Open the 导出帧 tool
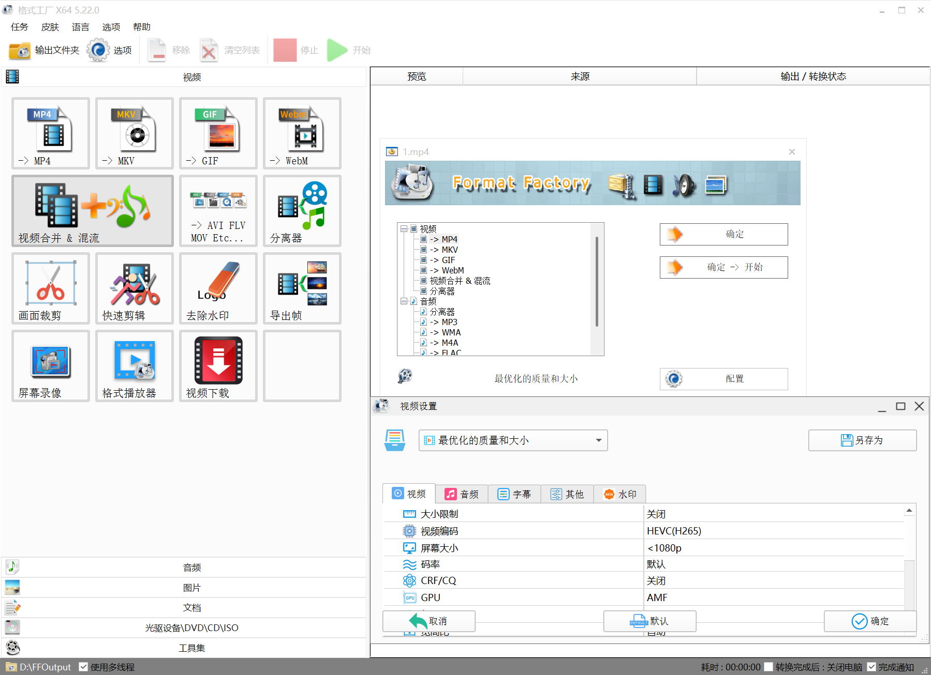 (302, 288)
